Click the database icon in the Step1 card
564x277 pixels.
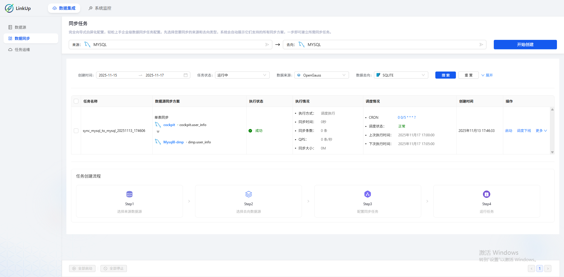click(x=130, y=194)
